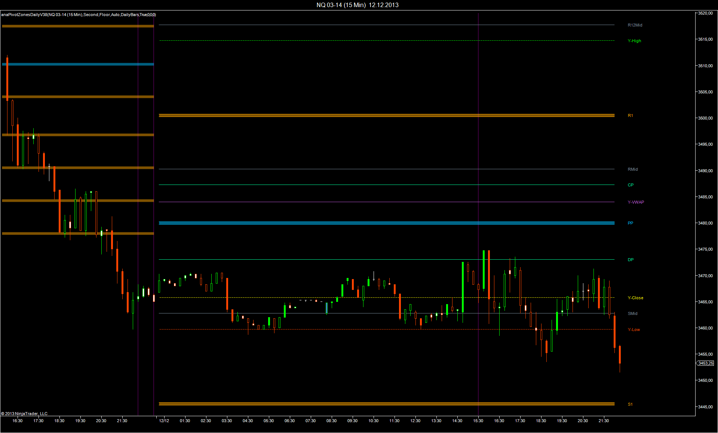The height and width of the screenshot is (433, 718).
Task: Select the green Y-High label
Action: click(x=634, y=41)
